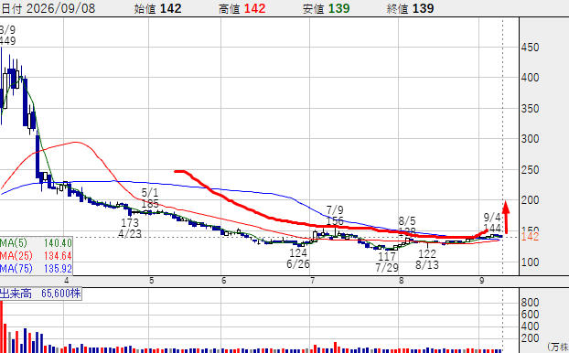
Task: Click the MA(75) 135.92 legend row
Action: 36,269
